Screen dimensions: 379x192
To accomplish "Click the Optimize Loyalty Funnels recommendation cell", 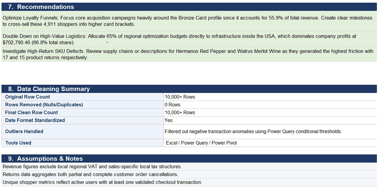I will (189, 21).
